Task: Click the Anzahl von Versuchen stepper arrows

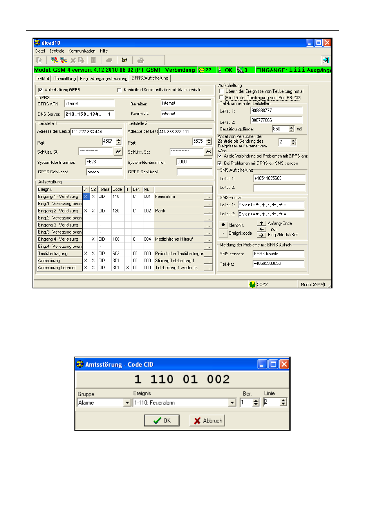Action: click(293, 142)
